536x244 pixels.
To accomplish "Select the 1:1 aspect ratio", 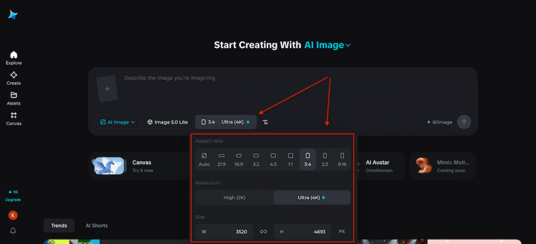I will click(290, 159).
